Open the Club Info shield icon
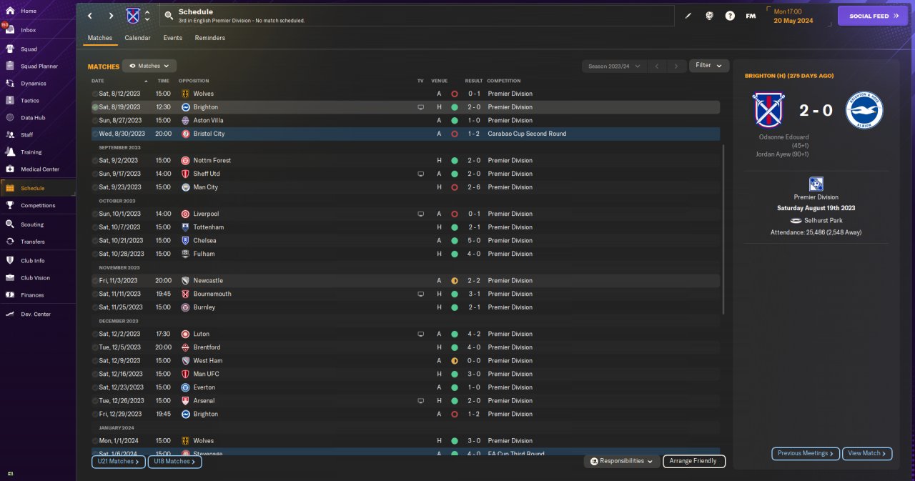915x481 pixels. (x=10, y=261)
